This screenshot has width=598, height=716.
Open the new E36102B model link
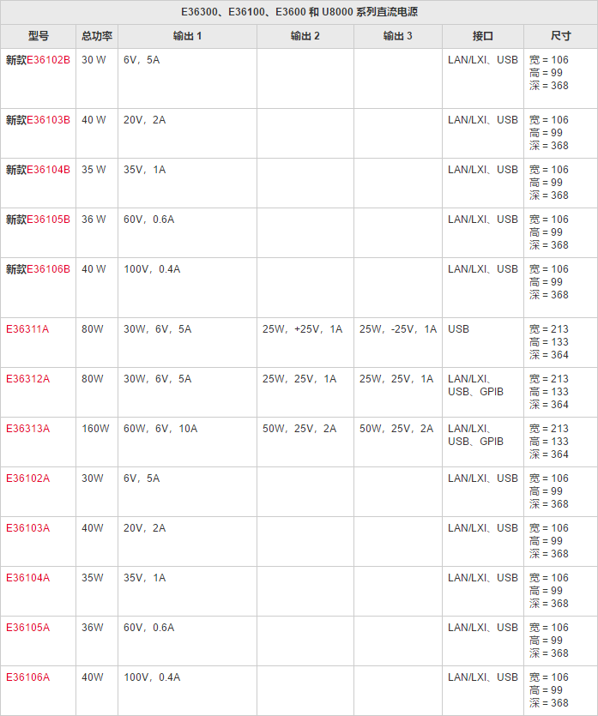48,60
